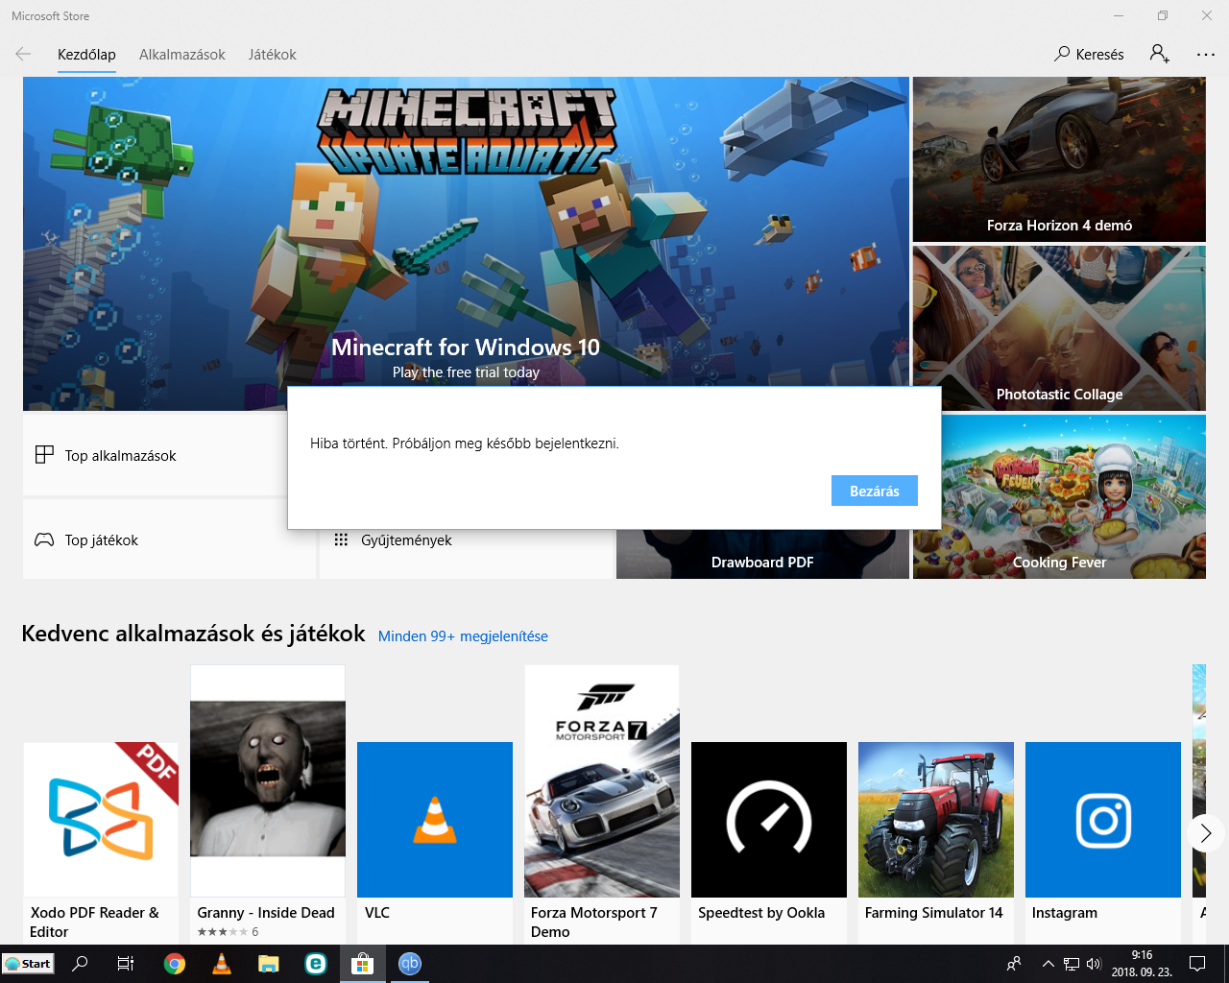
Task: Show hidden tray icons
Action: 1048,964
